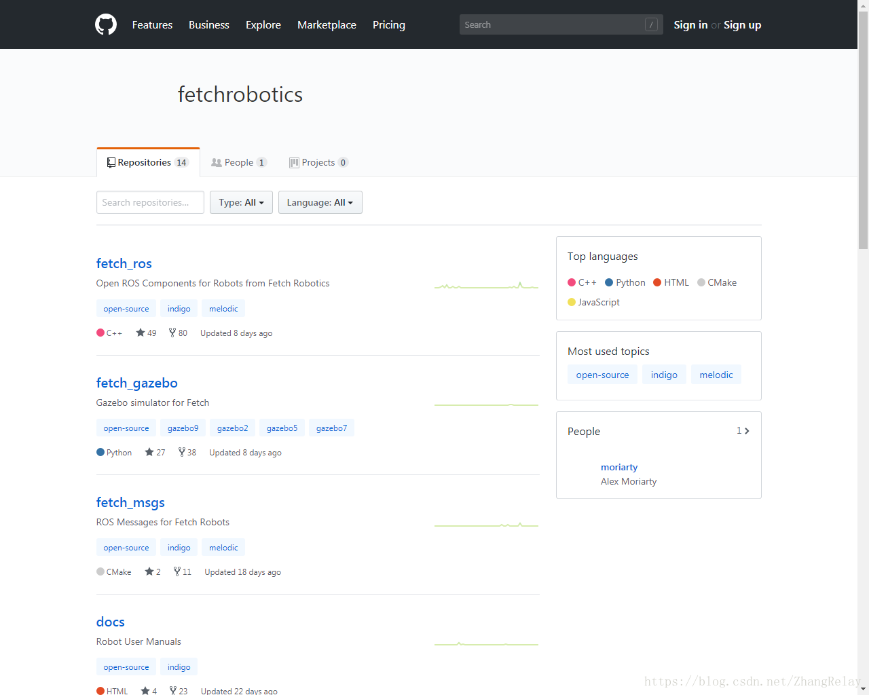Click the fetch_msgs activity sparkline graph
The width and height of the screenshot is (869, 695).
point(486,525)
